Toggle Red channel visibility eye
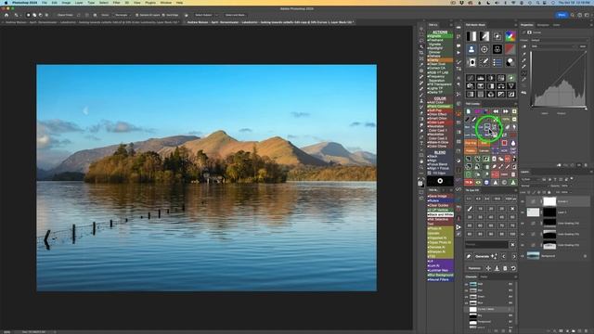 point(466,290)
